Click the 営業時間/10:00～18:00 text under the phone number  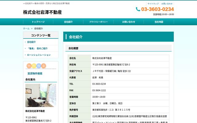163,14
